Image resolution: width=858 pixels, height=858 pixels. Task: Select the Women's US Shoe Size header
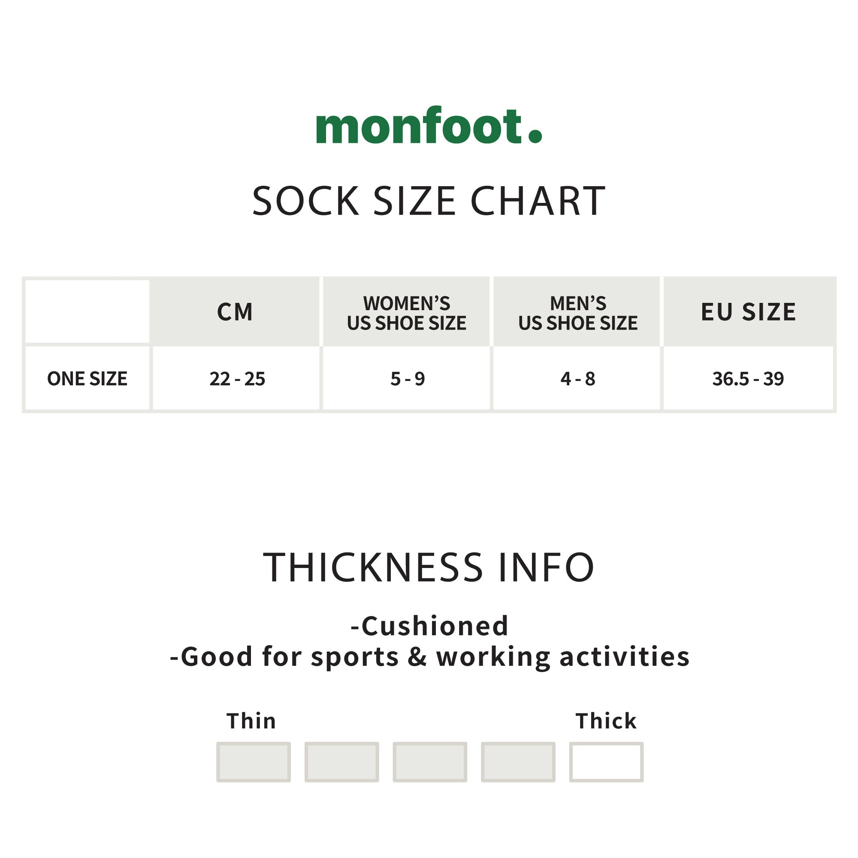tap(406, 313)
